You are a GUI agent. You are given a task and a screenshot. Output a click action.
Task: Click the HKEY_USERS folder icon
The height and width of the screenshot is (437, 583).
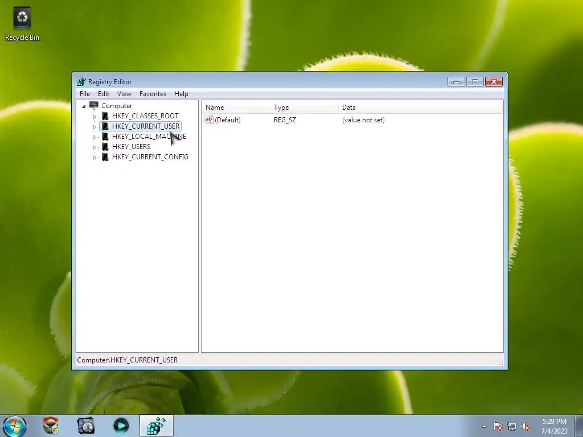[x=105, y=147]
